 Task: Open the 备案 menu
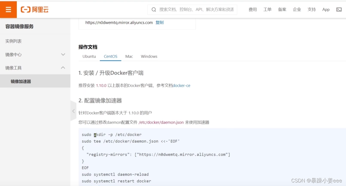pos(282,9)
